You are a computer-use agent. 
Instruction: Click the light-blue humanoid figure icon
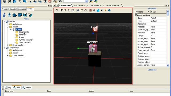[9, 15]
